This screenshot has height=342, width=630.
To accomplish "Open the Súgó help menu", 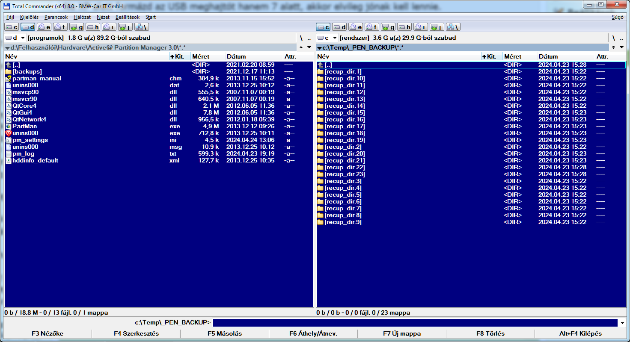I will pyautogui.click(x=618, y=17).
